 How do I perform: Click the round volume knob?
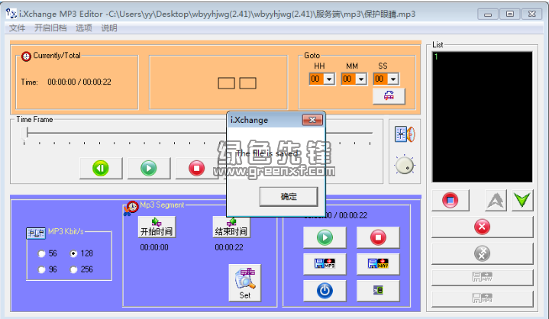tap(405, 166)
